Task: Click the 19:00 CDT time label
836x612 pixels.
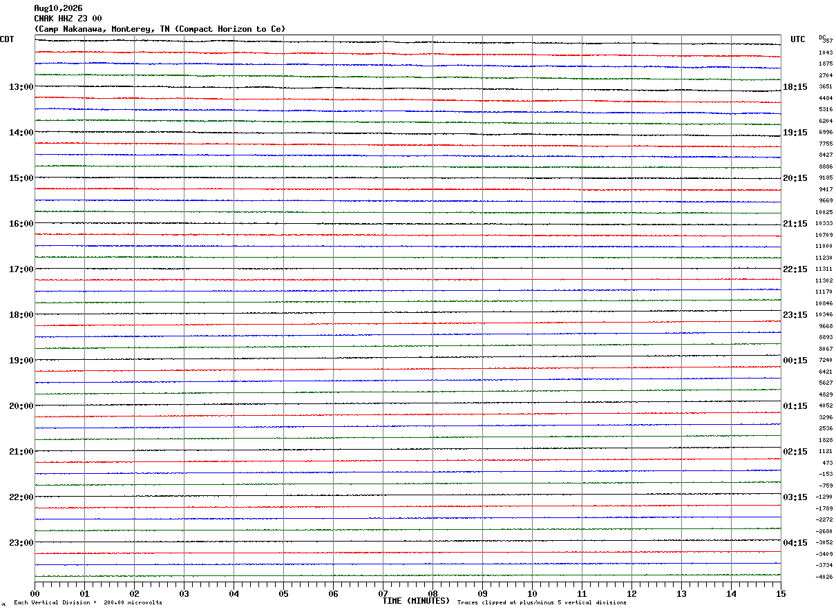Action: (x=21, y=361)
